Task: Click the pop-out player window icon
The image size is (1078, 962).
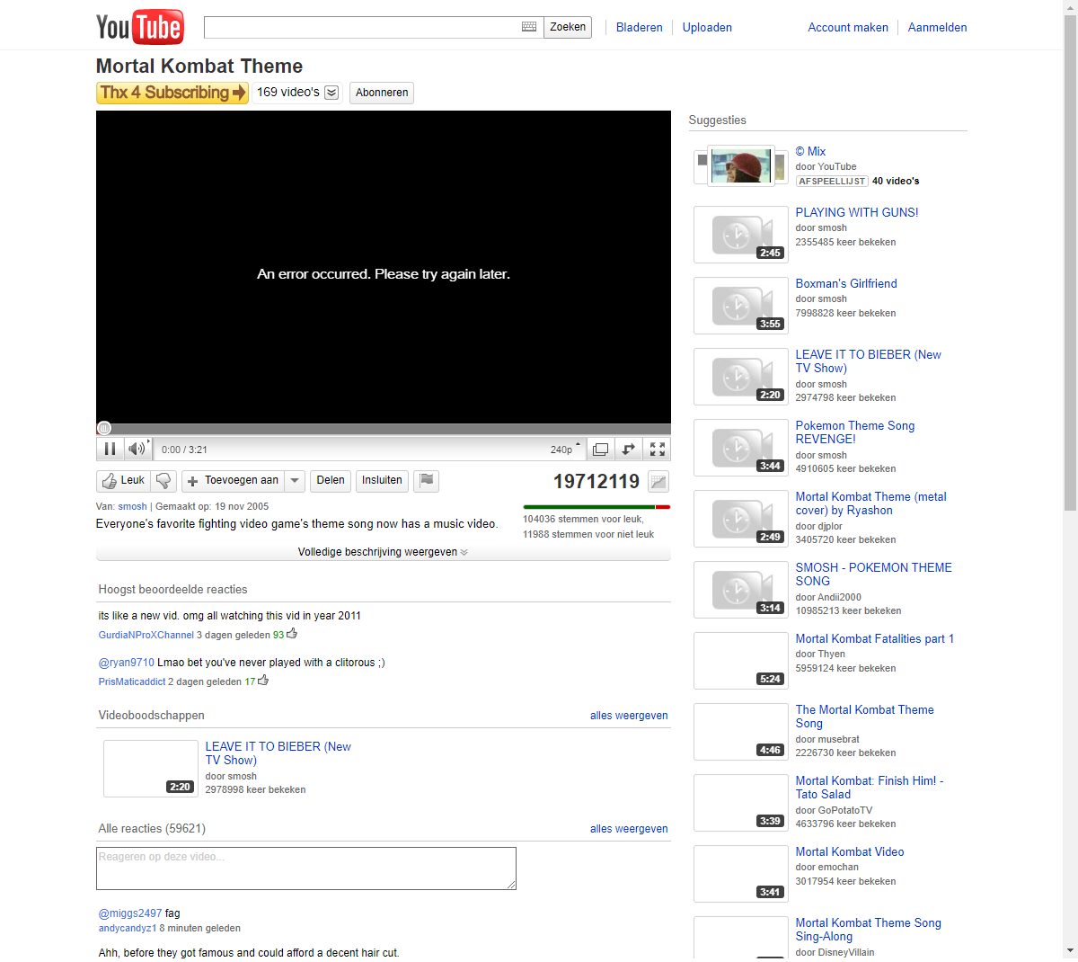Action: pyautogui.click(x=600, y=450)
